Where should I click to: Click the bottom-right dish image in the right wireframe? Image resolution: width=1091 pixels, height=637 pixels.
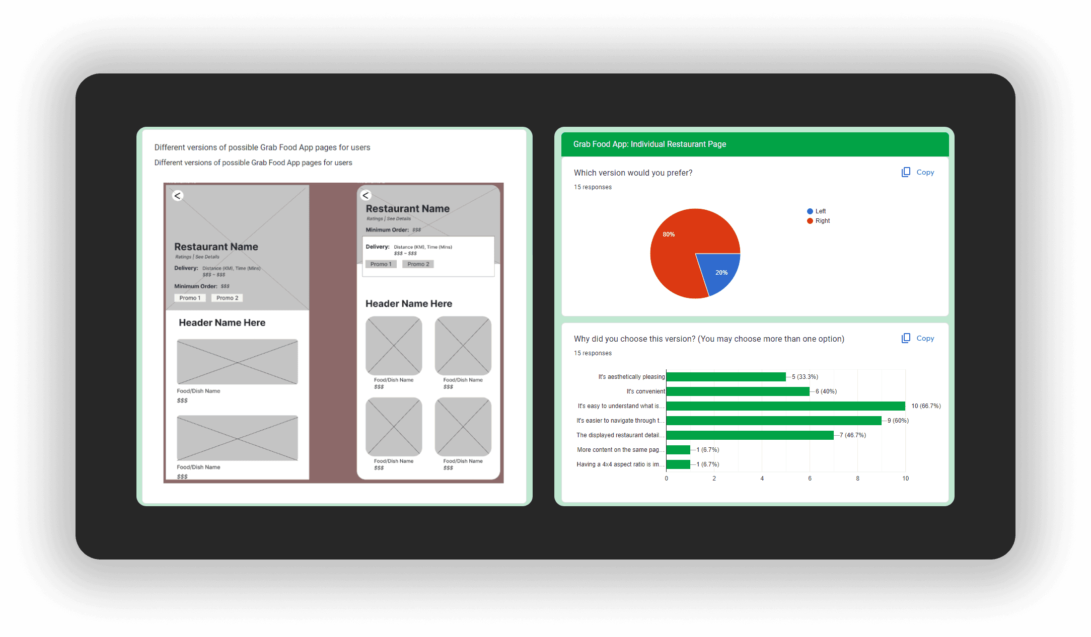click(463, 427)
